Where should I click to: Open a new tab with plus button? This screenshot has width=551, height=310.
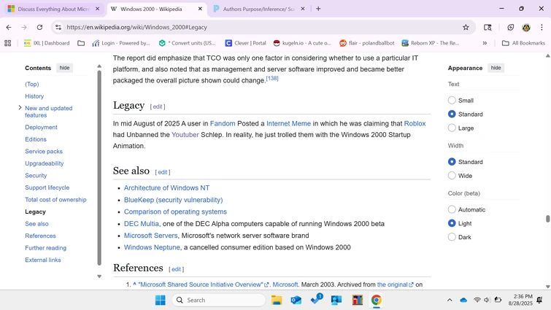(x=318, y=9)
